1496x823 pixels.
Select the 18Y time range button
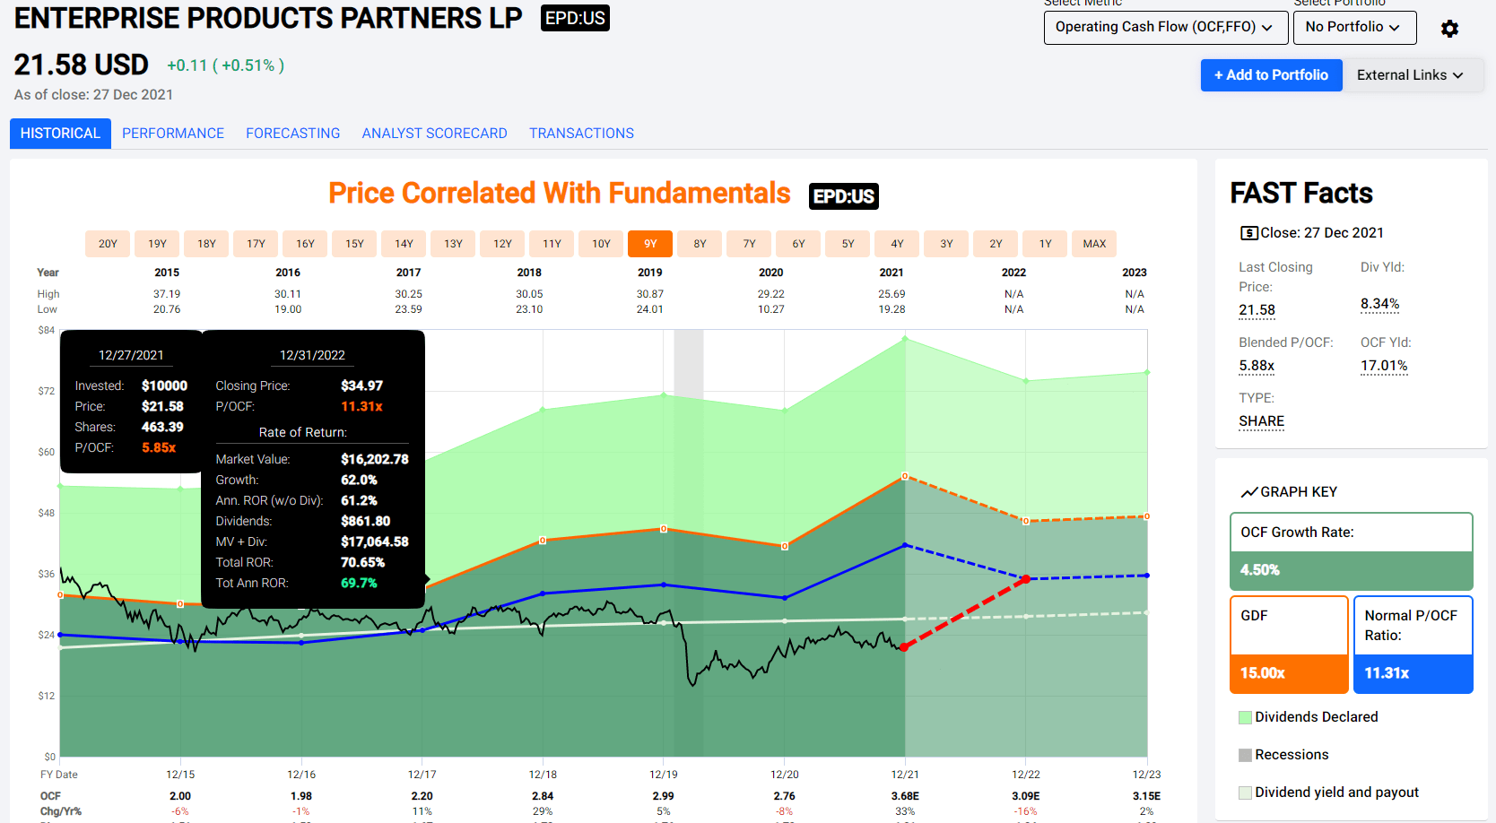pos(206,244)
